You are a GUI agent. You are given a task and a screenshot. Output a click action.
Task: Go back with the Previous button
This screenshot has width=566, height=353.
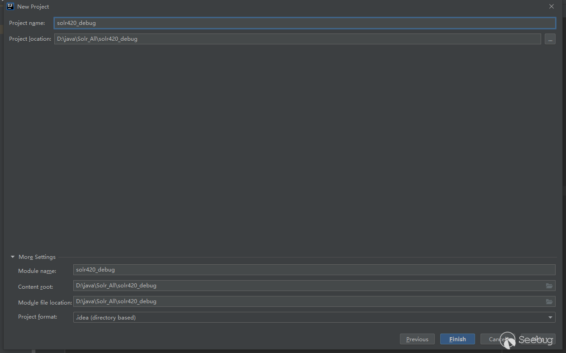click(417, 339)
